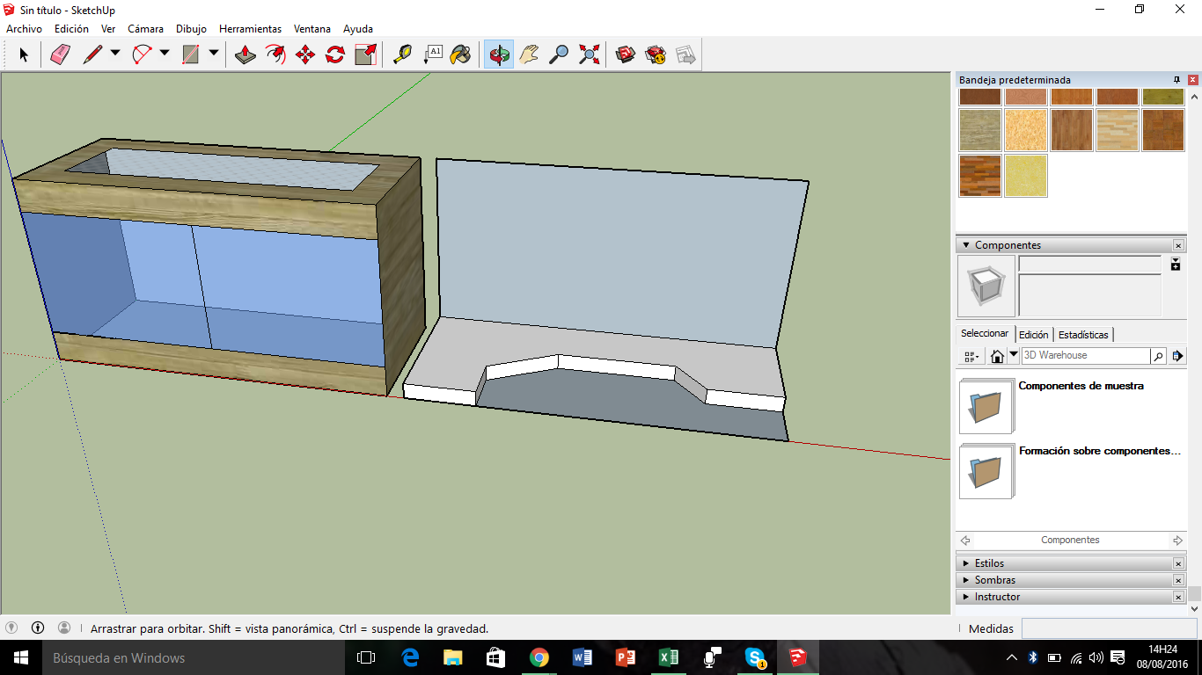The image size is (1202, 675).
Task: Open the arc tools dropdown arrow
Action: coord(165,54)
